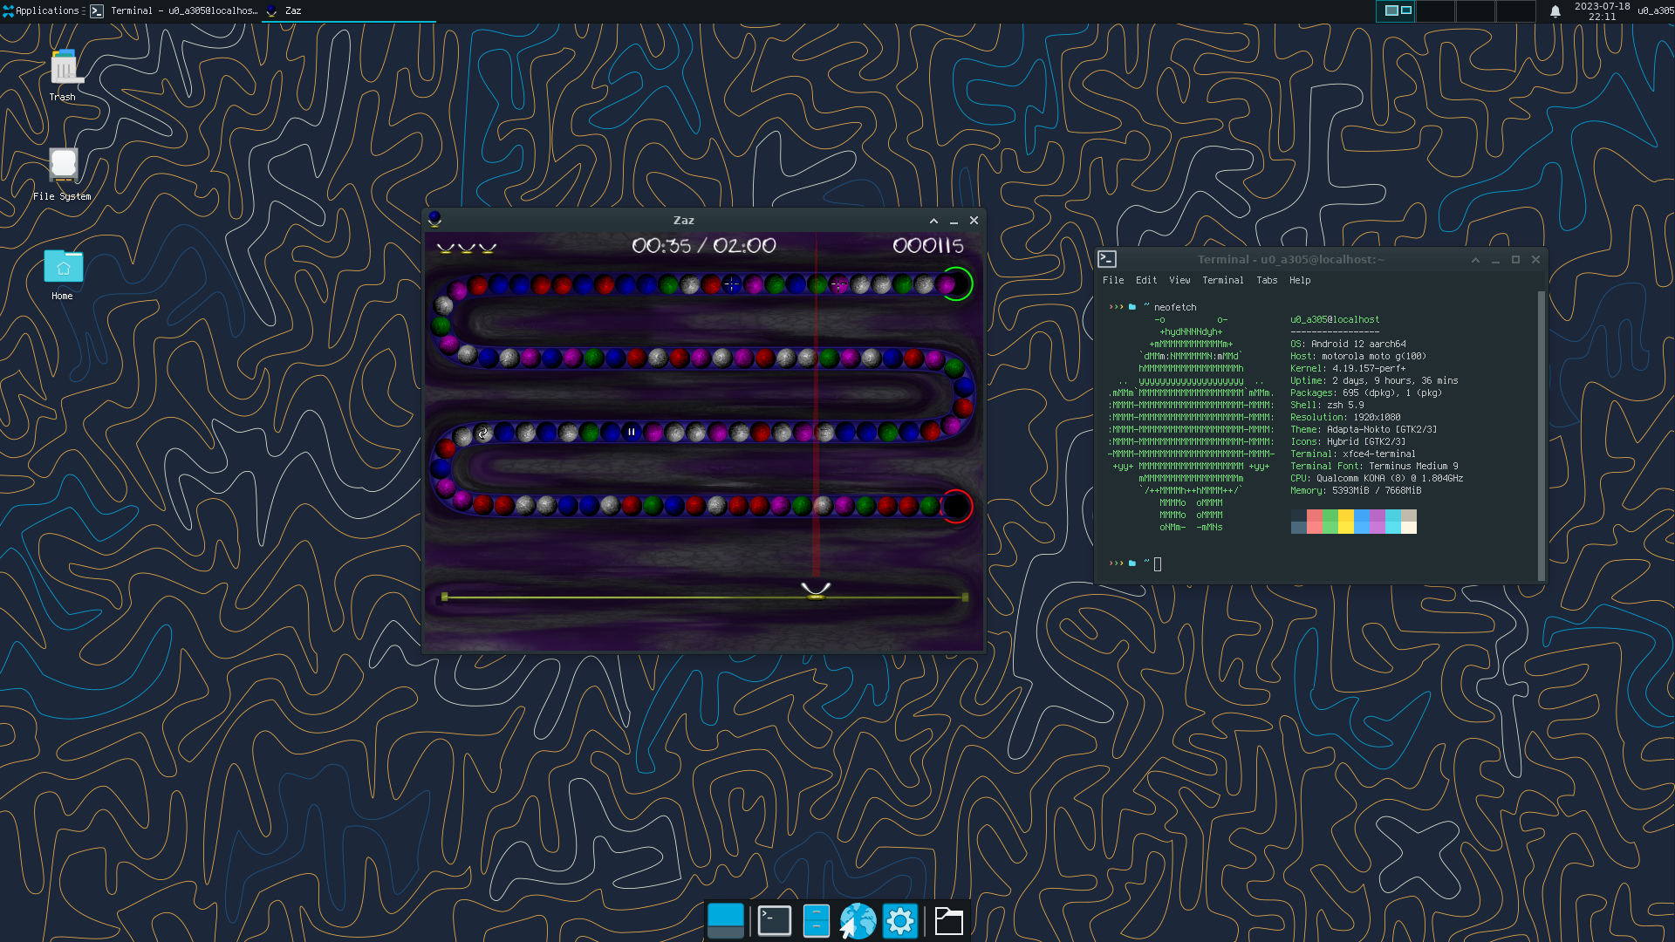
Task: Click the Terminal window title bar icon
Action: click(x=1107, y=259)
